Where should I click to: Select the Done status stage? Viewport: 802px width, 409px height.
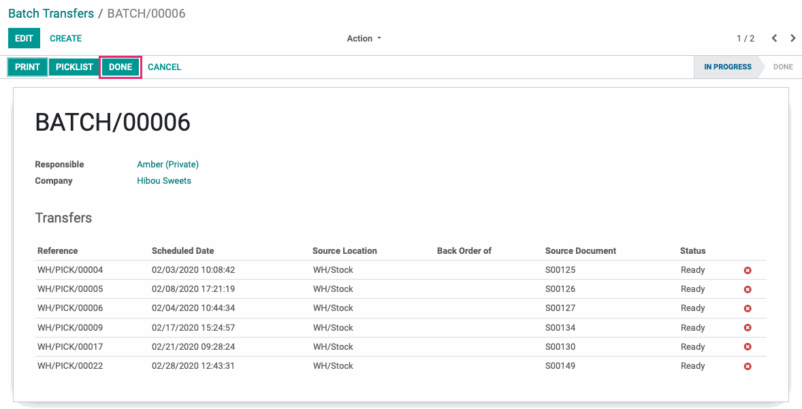click(783, 67)
